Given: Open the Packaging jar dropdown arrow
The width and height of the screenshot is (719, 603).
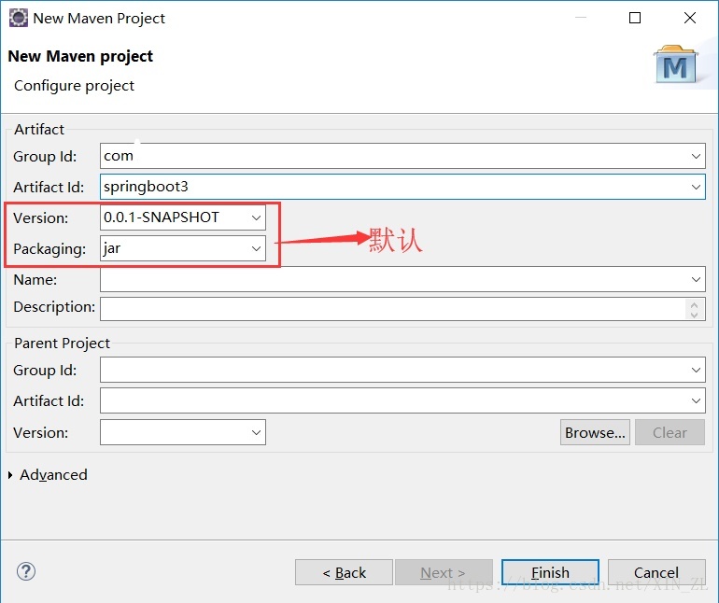Looking at the screenshot, I should pyautogui.click(x=256, y=248).
